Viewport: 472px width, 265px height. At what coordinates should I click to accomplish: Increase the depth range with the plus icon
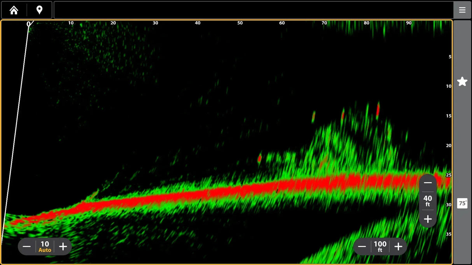tap(398, 246)
